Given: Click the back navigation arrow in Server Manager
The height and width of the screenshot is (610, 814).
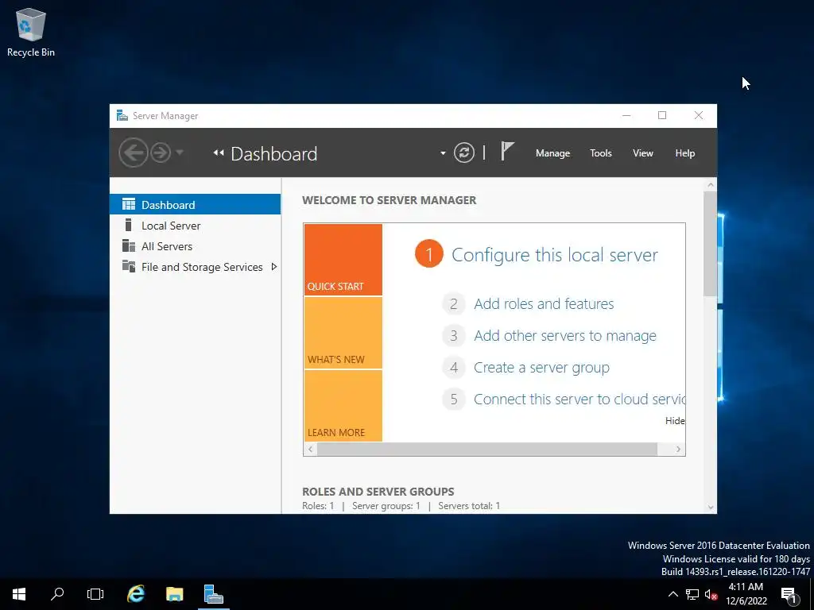Looking at the screenshot, I should coord(133,152).
